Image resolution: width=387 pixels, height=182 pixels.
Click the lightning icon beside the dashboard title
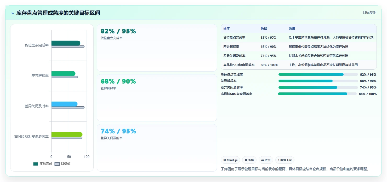point(12,13)
